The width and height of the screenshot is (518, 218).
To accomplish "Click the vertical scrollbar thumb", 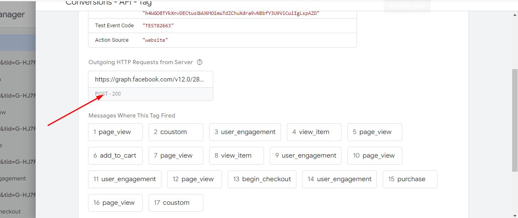I will 515,120.
